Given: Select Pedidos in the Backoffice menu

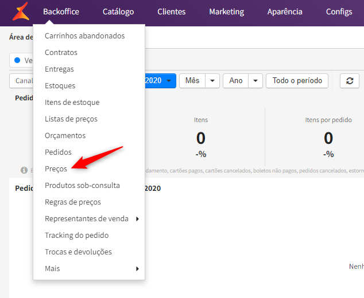Looking at the screenshot, I should (x=58, y=152).
